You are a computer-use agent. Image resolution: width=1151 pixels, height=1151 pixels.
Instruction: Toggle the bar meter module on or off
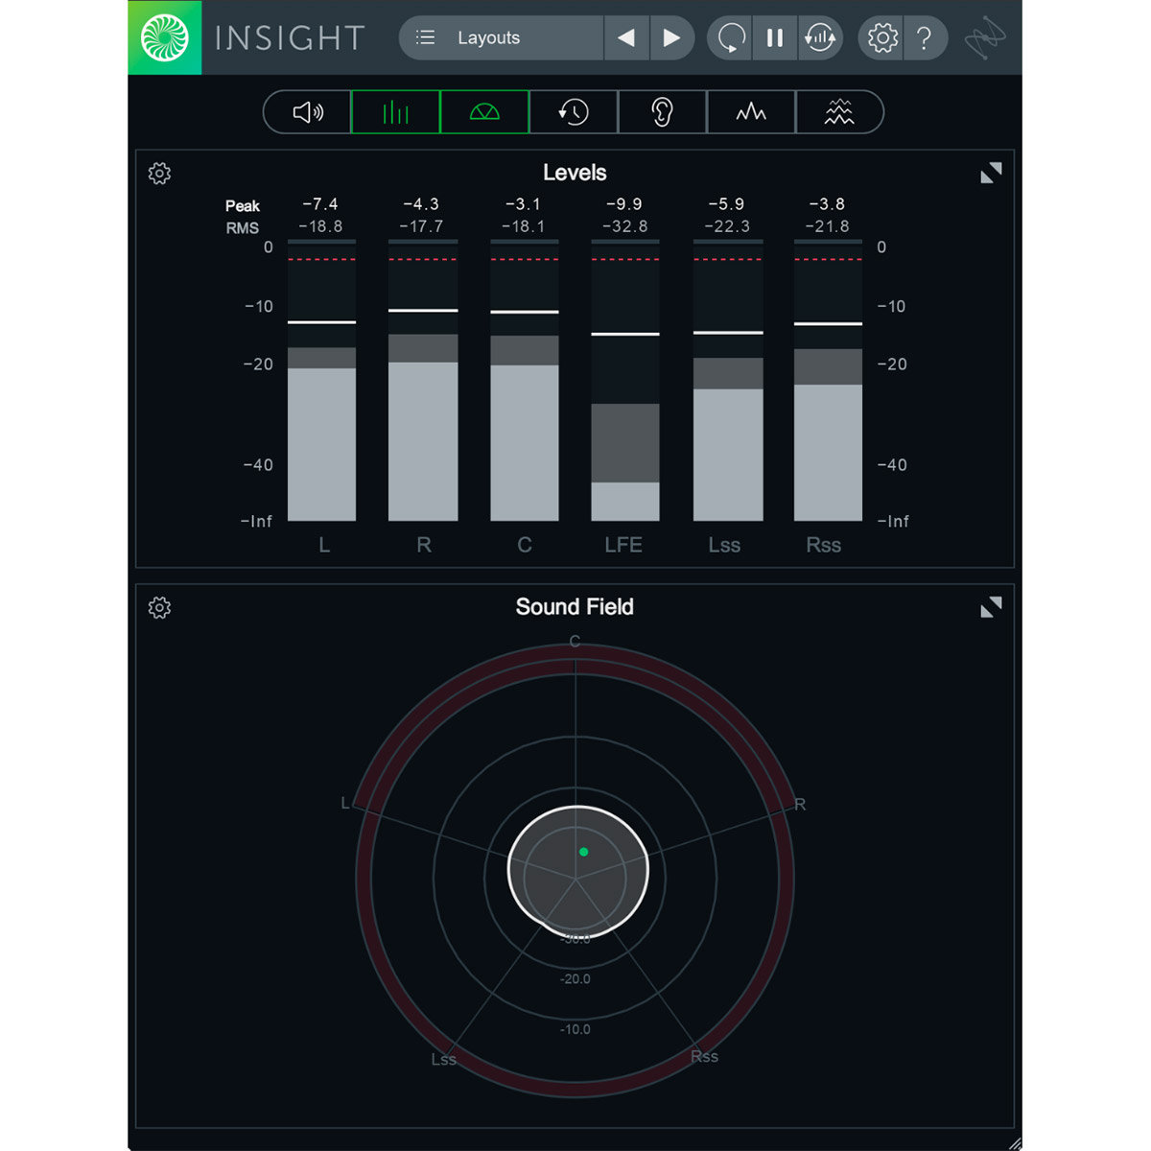pyautogui.click(x=395, y=111)
